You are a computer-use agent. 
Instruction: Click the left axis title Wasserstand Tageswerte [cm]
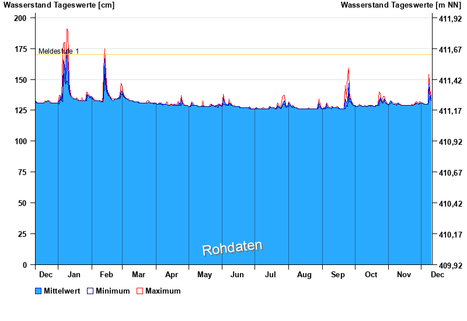(x=59, y=5)
